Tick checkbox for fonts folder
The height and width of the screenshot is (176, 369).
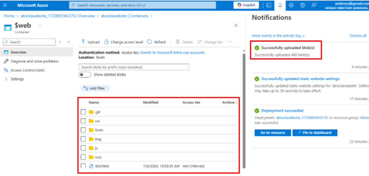pyautogui.click(x=83, y=130)
